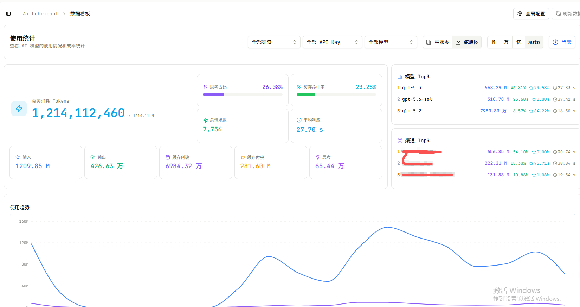This screenshot has width=580, height=307.
Task: Open the 全部模型 dropdown
Action: pos(391,42)
